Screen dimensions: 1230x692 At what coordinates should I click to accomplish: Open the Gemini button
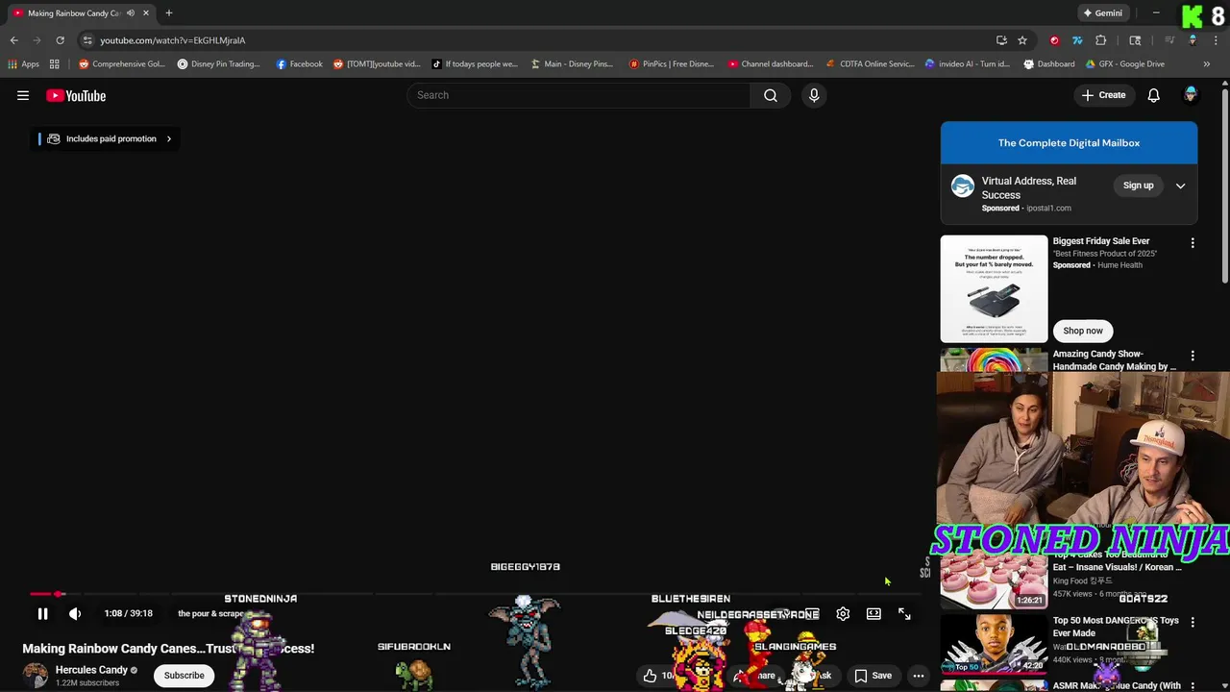(x=1102, y=13)
